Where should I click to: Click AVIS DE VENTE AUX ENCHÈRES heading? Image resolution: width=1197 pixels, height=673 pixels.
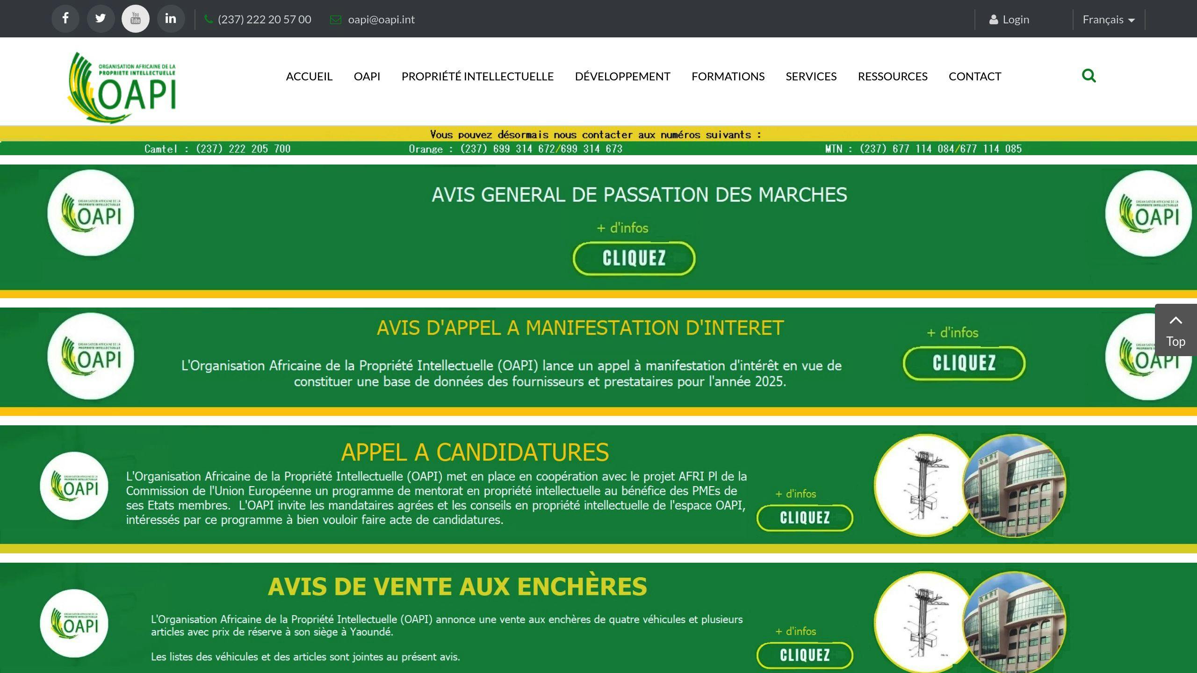[457, 587]
